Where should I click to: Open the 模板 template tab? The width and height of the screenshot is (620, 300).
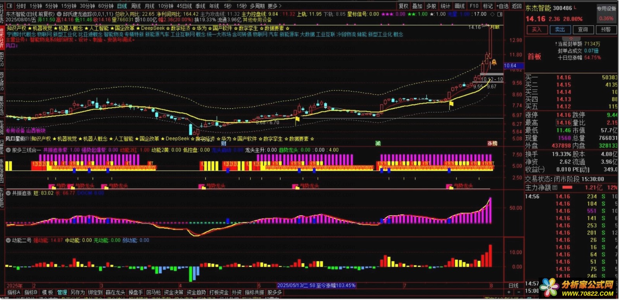click(x=47, y=292)
